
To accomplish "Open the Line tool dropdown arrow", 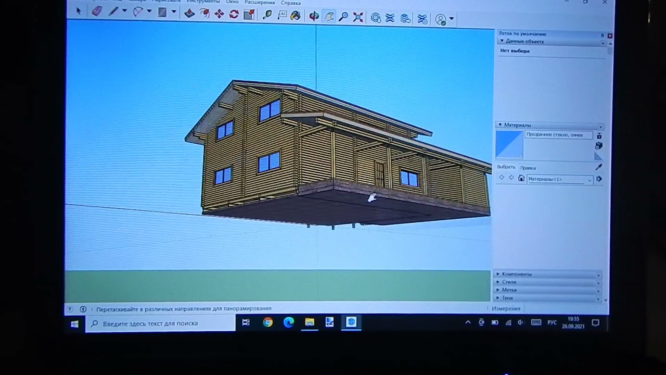I will (124, 11).
